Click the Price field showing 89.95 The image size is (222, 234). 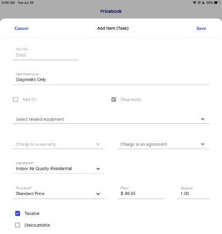141,192
